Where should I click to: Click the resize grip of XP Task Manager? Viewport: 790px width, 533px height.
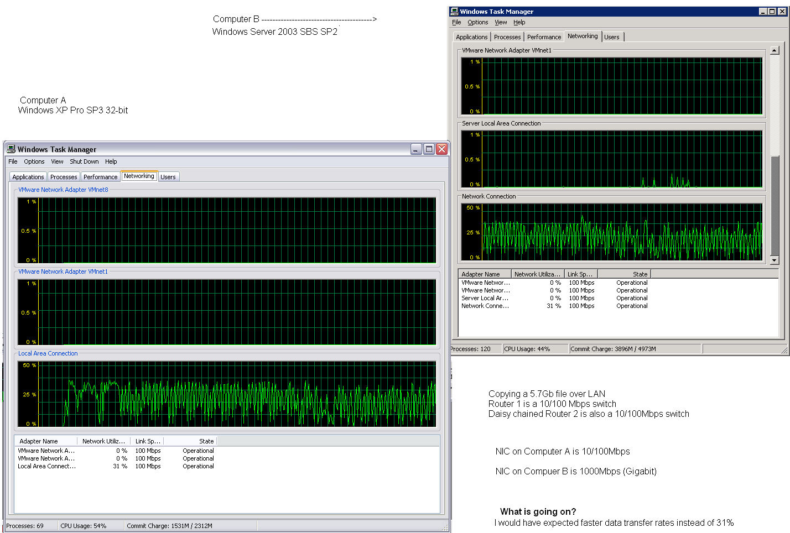point(445,527)
